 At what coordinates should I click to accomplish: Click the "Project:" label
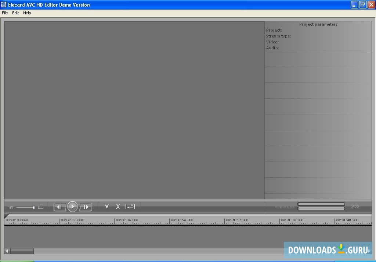pyautogui.click(x=274, y=30)
